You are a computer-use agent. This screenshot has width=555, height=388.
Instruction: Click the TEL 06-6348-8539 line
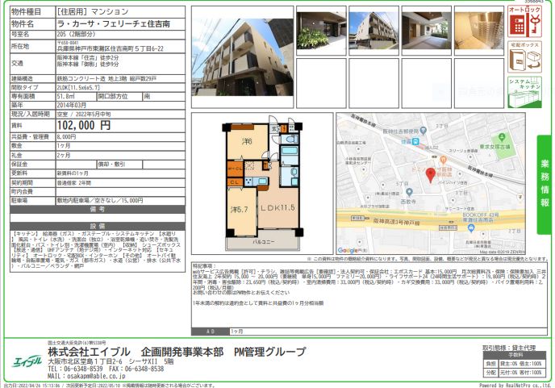coord(75,369)
